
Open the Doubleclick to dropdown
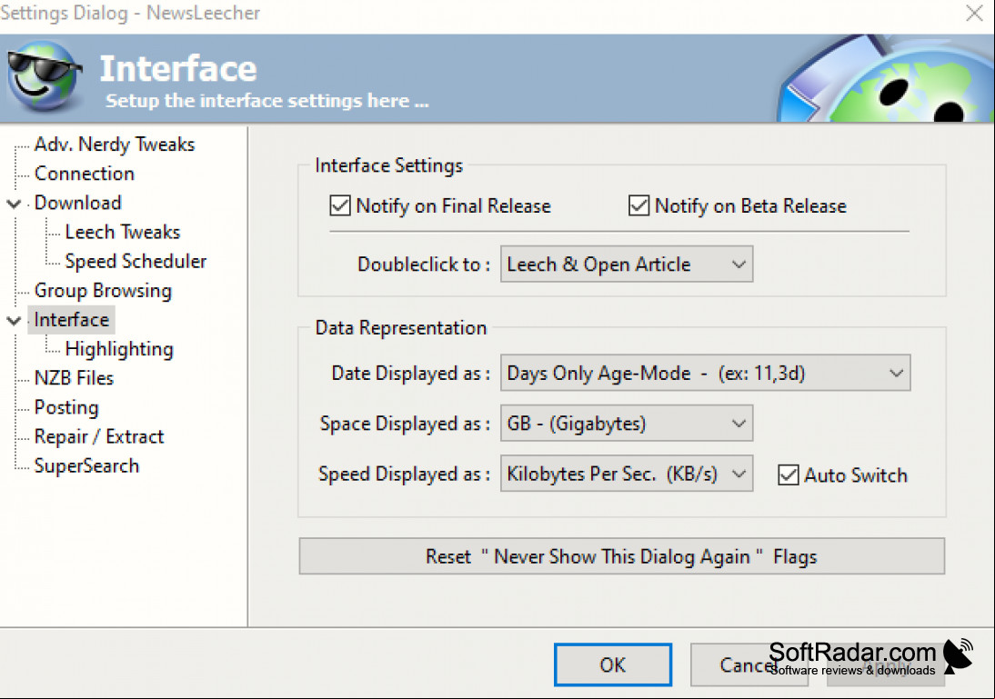tap(627, 264)
